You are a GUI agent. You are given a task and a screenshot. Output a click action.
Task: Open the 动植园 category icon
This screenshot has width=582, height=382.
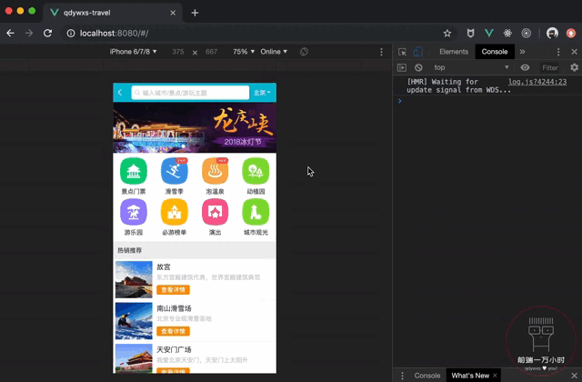[x=256, y=172]
